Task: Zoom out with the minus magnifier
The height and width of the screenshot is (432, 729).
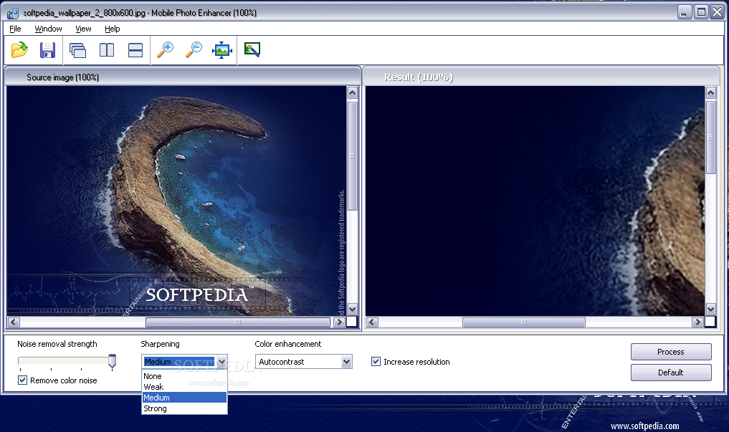Action: click(x=194, y=49)
